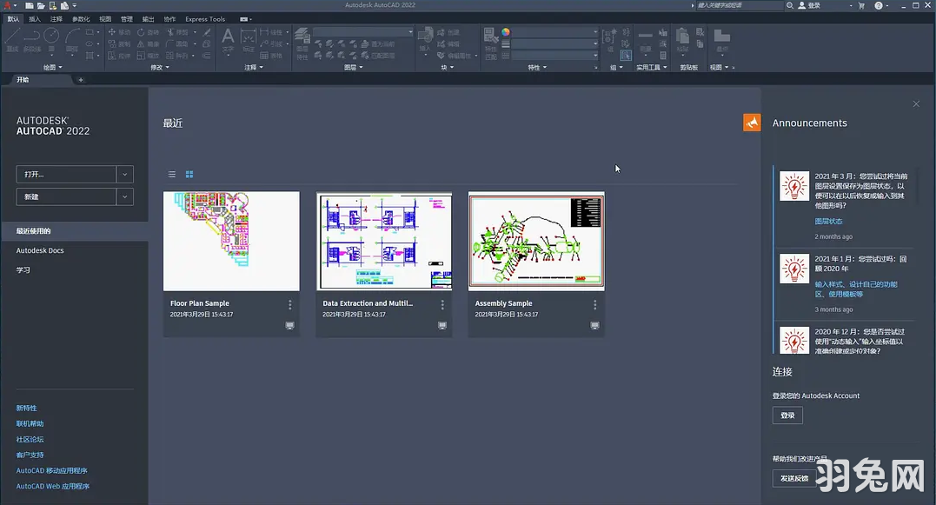Viewport: 936px width, 505px height.
Task: Open the Express Tools ribbon tab
Action: (205, 19)
